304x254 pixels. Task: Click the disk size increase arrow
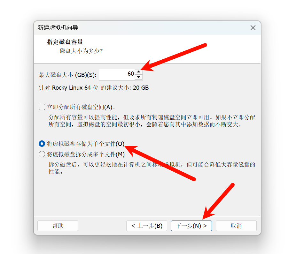click(x=139, y=72)
